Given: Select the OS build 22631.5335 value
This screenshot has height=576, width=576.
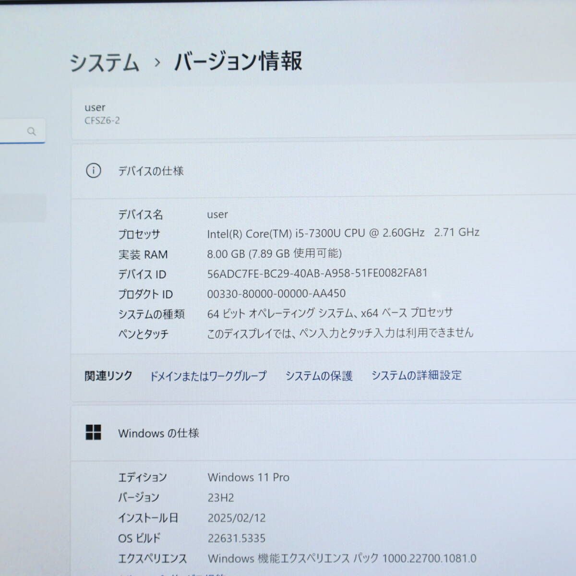Looking at the screenshot, I should [237, 538].
